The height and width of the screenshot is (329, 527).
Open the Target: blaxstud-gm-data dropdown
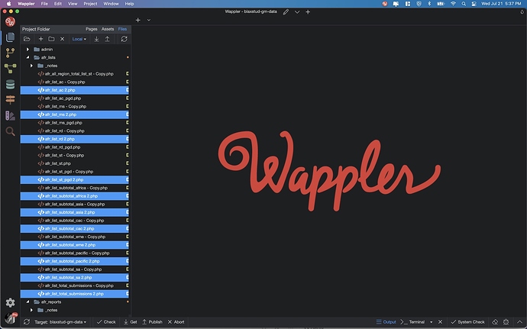(60, 322)
